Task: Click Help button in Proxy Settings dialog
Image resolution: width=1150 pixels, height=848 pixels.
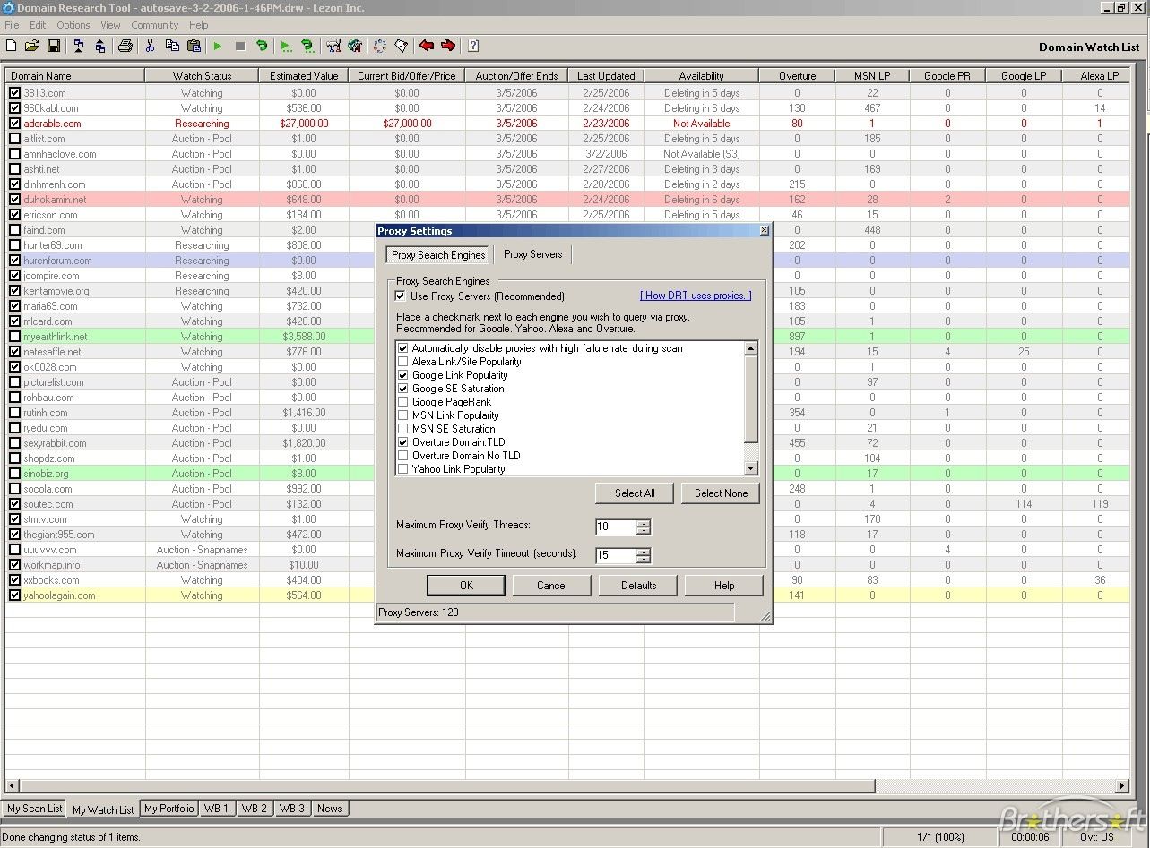Action: pos(724,586)
